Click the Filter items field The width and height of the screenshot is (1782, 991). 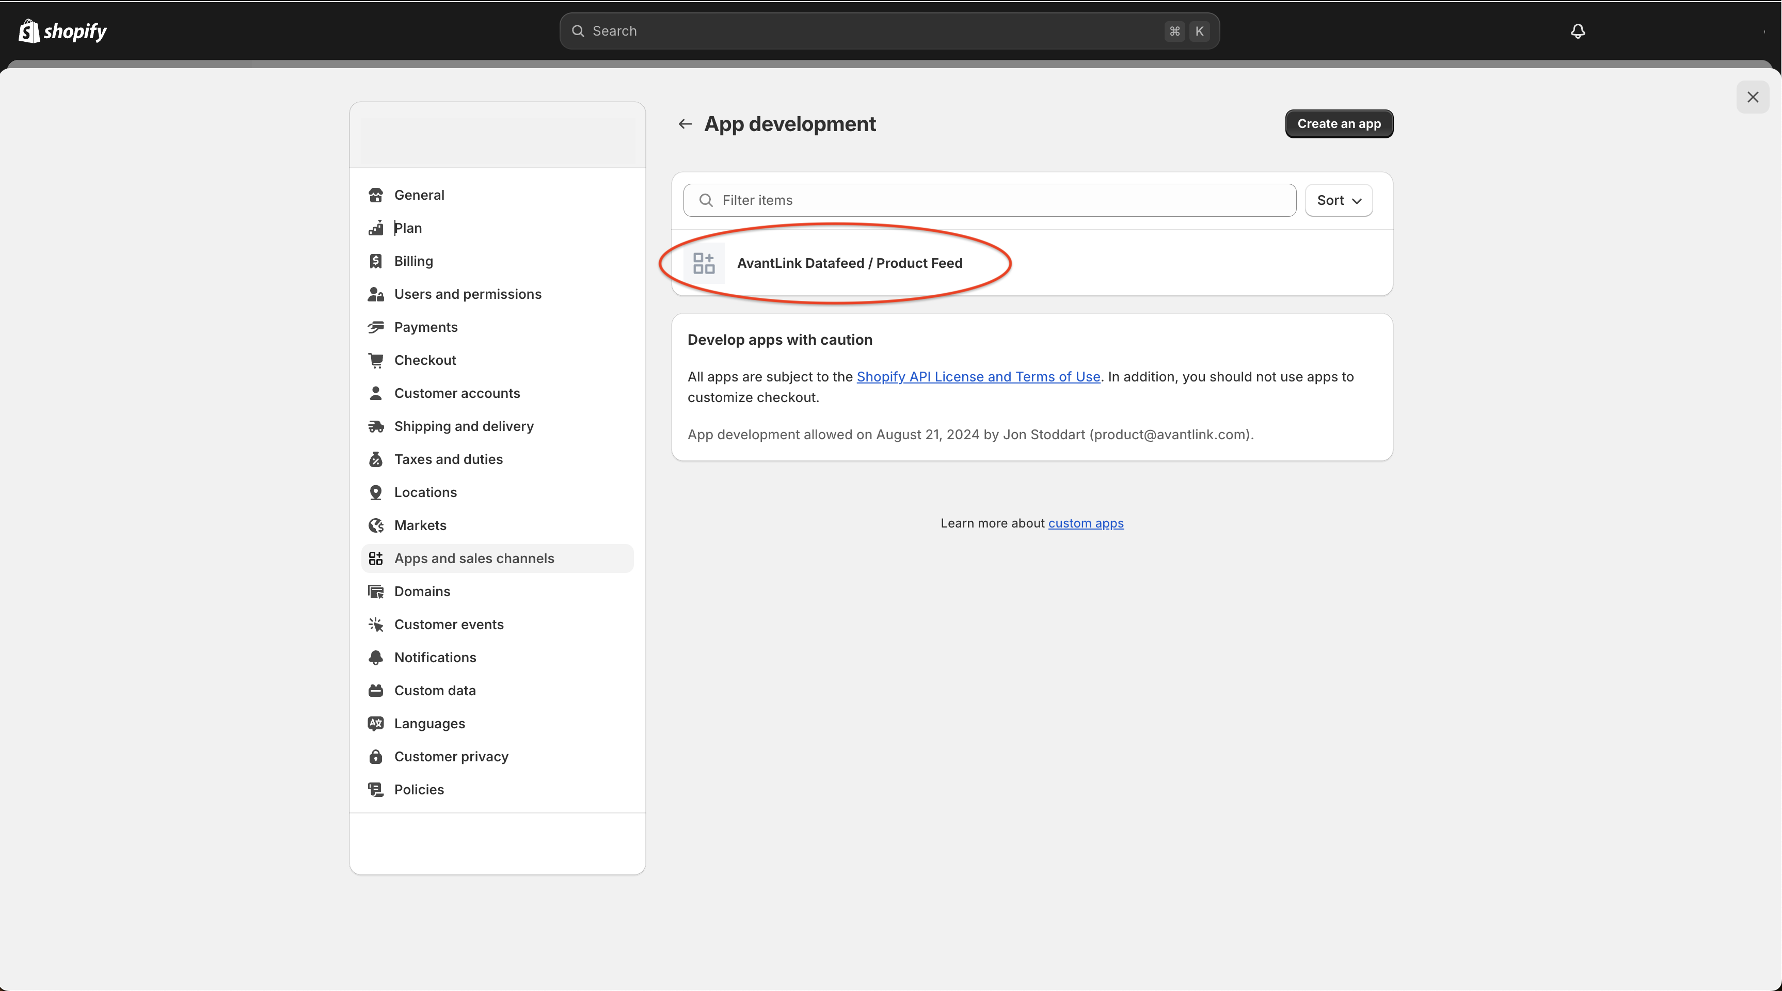(x=989, y=201)
